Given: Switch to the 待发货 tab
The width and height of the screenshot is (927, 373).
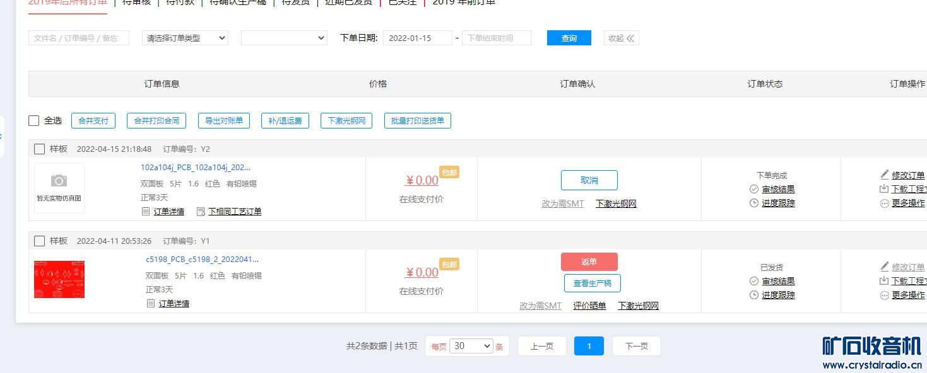Looking at the screenshot, I should click(295, 3).
